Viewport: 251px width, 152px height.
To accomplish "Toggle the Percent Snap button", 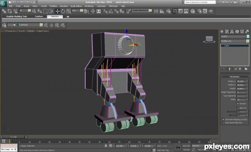I will pos(116,11).
